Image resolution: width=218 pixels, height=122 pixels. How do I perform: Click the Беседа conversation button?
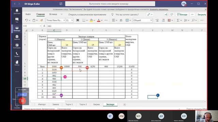[182, 14]
